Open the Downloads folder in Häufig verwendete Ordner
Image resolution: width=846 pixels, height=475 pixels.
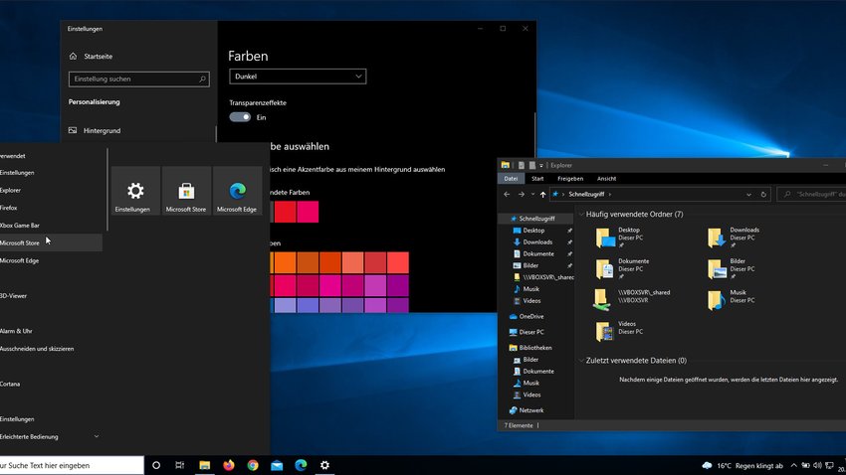coord(717,237)
